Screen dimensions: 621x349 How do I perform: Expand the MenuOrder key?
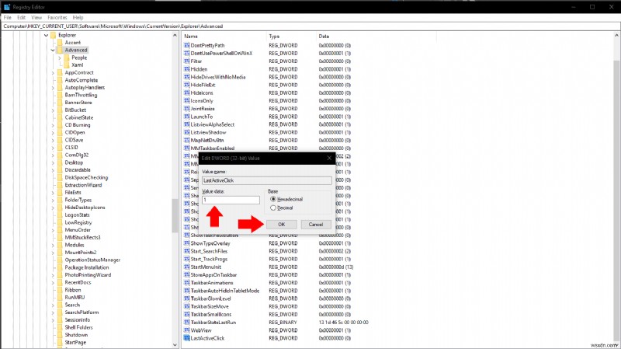coord(53,230)
